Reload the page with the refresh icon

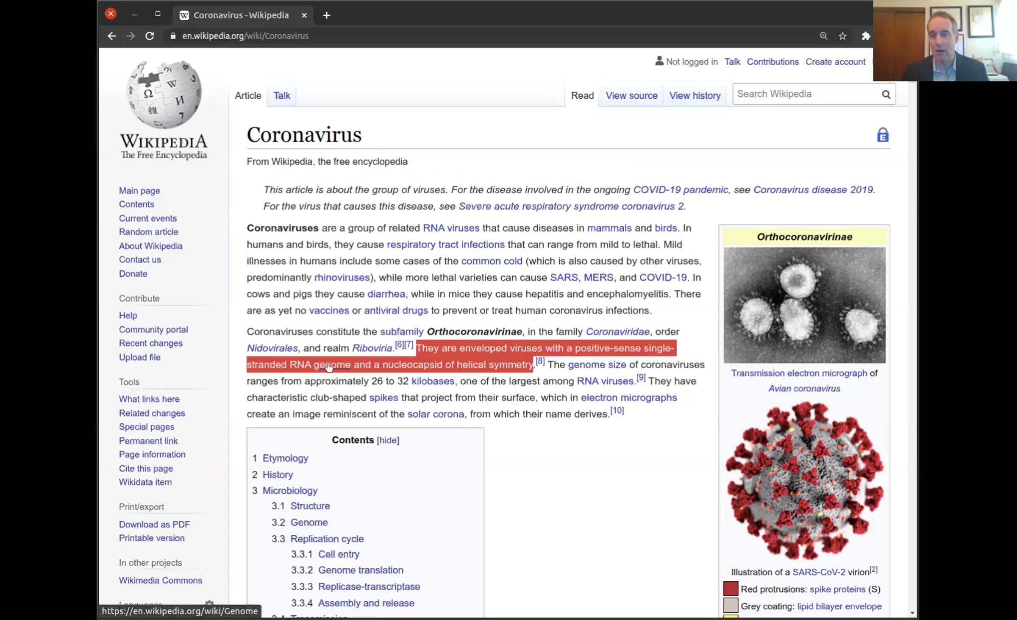click(150, 36)
